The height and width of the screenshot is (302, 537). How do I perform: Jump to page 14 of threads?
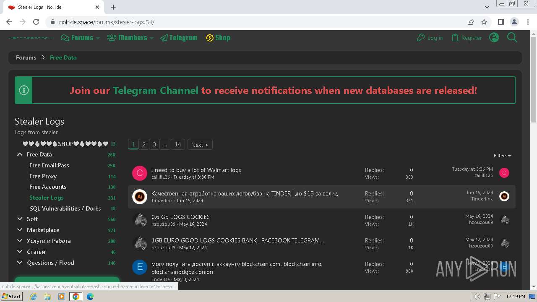click(178, 144)
